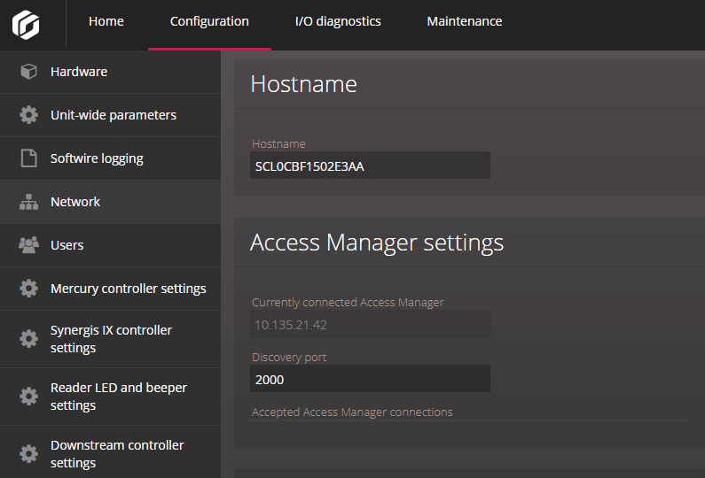Image resolution: width=705 pixels, height=478 pixels.
Task: Click the Discovery port label
Action: coord(289,358)
